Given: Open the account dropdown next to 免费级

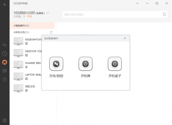Looking at the screenshot, I should 48,13.
